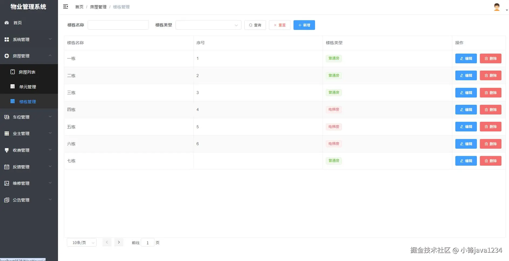Expand the 反馈管理 menu chevron
Screen dimensions: 509x261
click(50, 166)
